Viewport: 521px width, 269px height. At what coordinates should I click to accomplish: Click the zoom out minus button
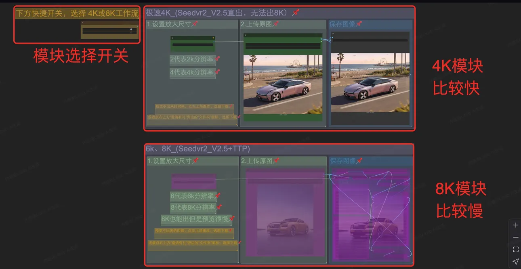click(515, 237)
